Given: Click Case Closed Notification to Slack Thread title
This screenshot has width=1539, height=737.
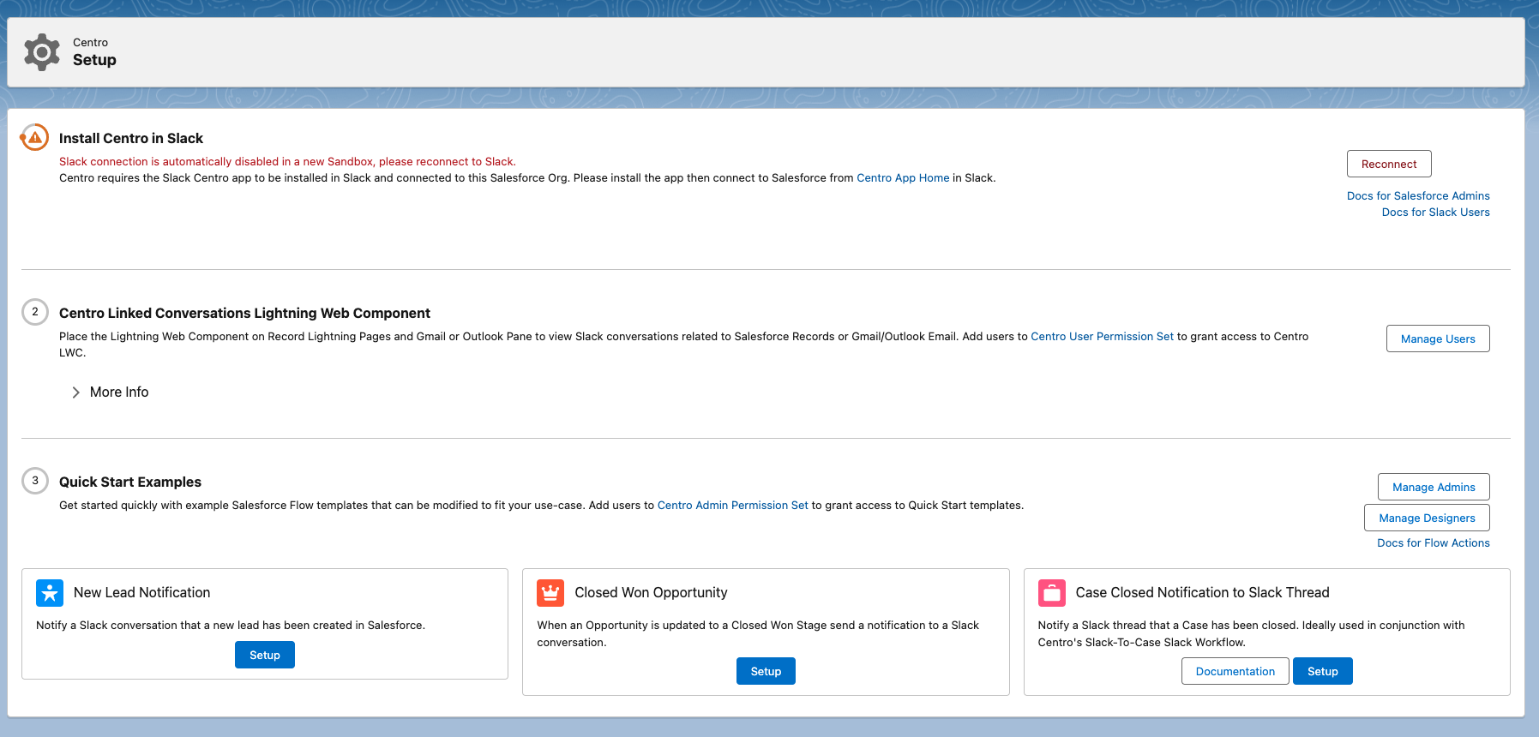Looking at the screenshot, I should [1202, 592].
